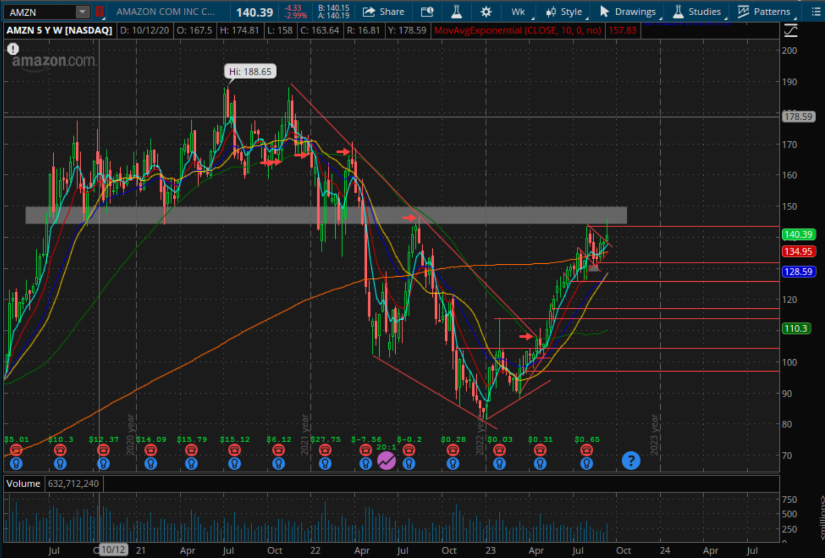Open the Drawings menu
Image resolution: width=825 pixels, height=558 pixels.
click(628, 11)
